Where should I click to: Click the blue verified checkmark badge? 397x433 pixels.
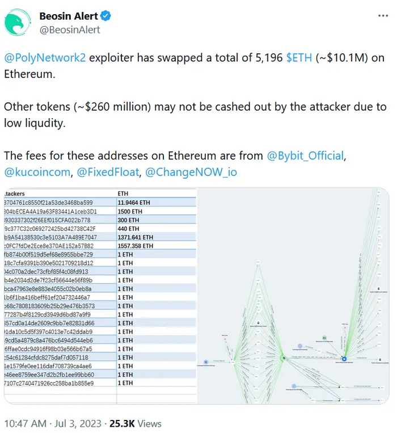106,15
